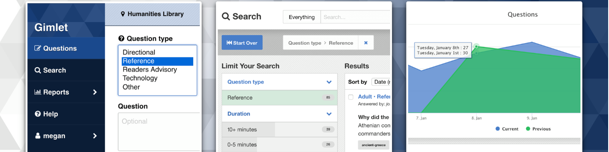Click the Question type help icon
The image size is (609, 152).
click(x=121, y=38)
